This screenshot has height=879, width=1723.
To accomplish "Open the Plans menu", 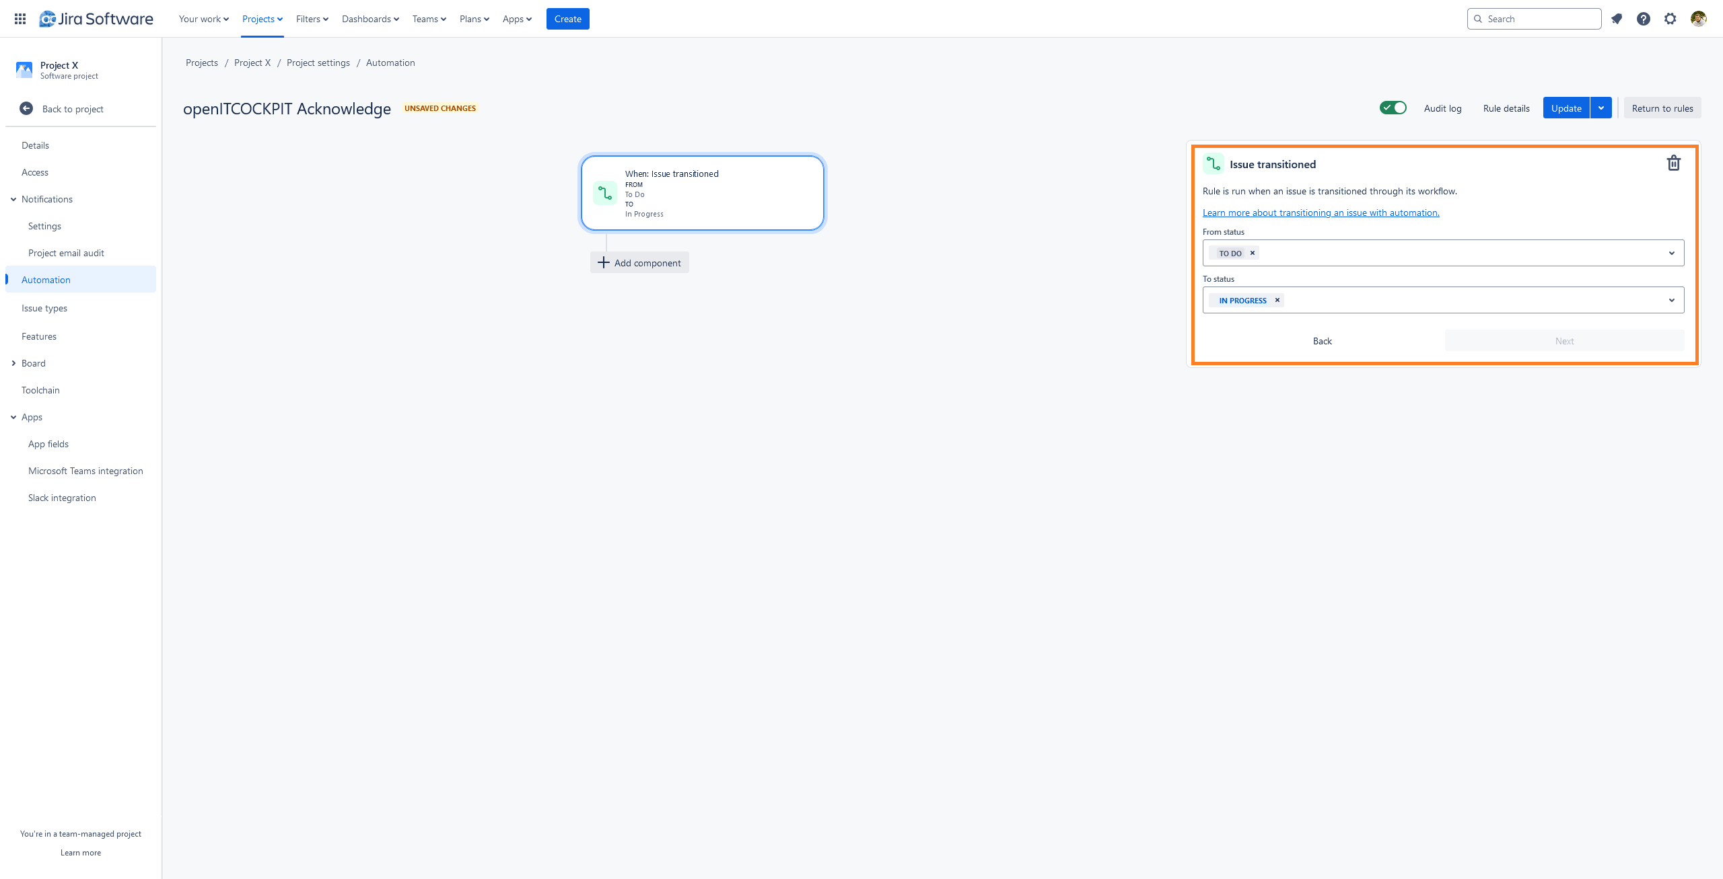I will point(474,19).
